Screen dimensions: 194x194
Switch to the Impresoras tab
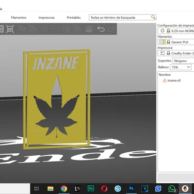coord(47,17)
